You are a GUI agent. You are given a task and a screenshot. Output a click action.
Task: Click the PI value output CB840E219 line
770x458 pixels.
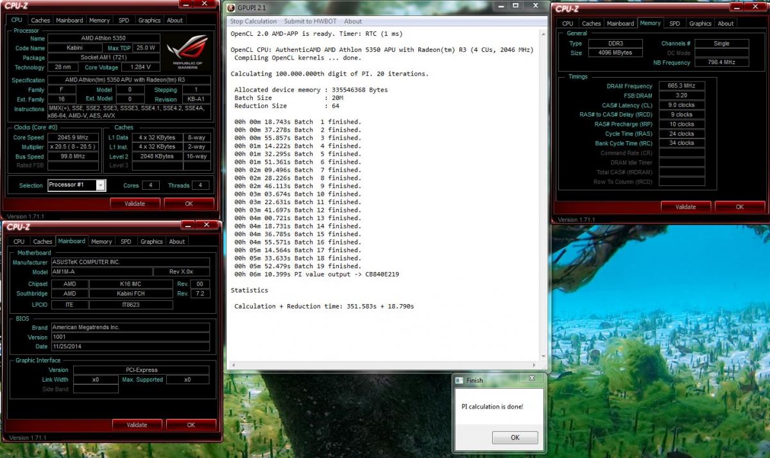pyautogui.click(x=316, y=274)
